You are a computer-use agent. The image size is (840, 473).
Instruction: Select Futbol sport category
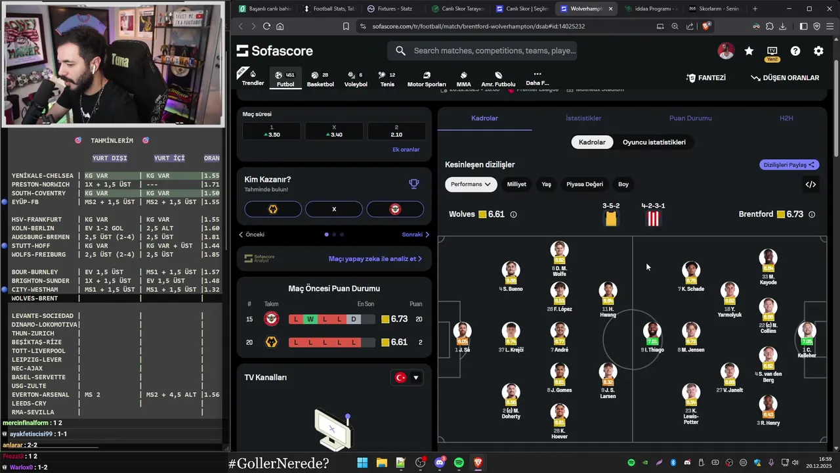[x=285, y=79]
